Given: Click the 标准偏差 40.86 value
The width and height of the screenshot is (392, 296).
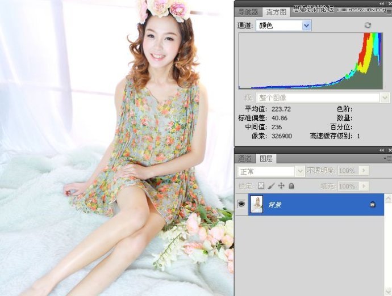Looking at the screenshot, I should [280, 118].
